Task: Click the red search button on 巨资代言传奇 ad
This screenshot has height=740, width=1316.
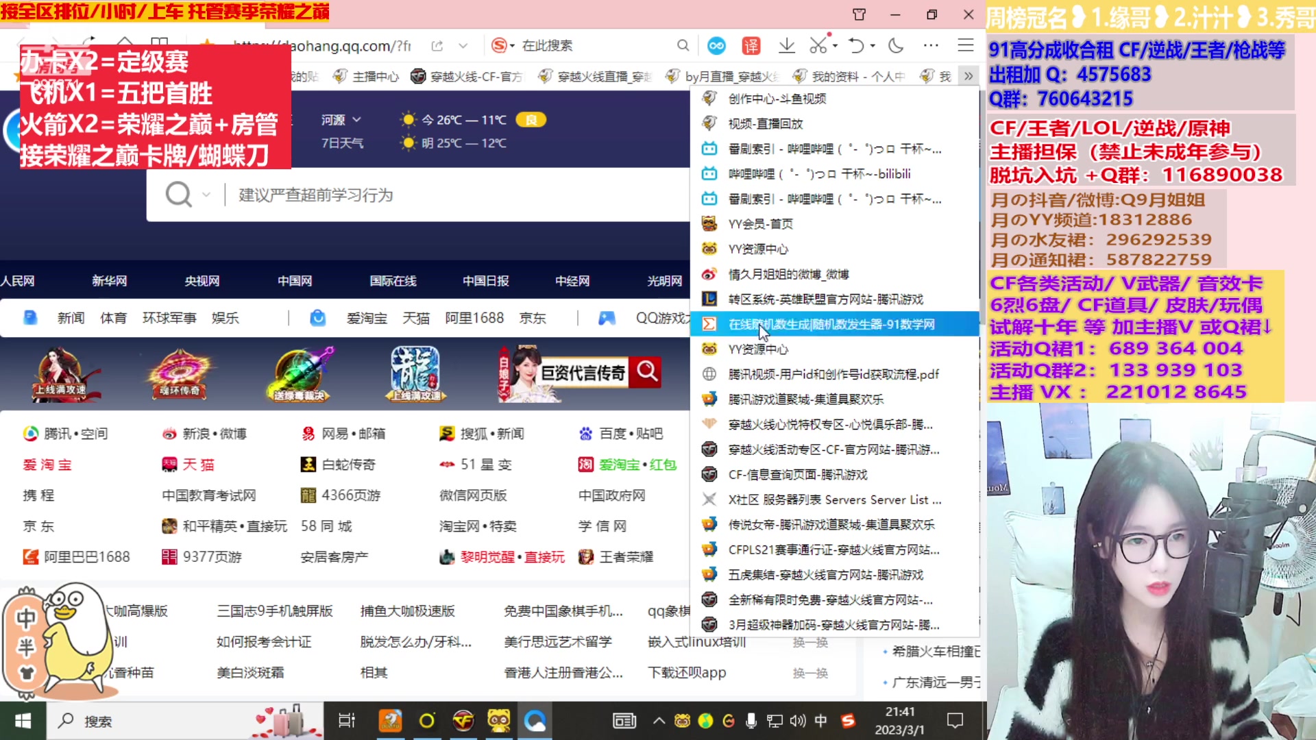Action: pyautogui.click(x=646, y=372)
